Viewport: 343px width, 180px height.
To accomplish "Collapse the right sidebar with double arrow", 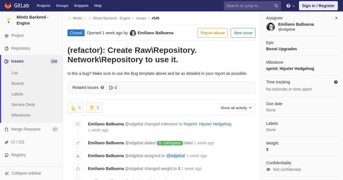I will [336, 18].
